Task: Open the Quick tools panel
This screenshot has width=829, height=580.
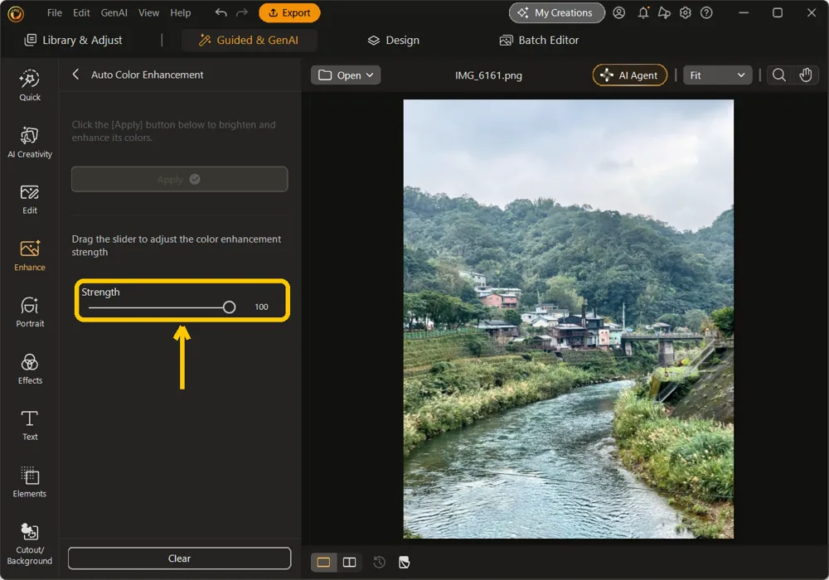Action: click(30, 85)
